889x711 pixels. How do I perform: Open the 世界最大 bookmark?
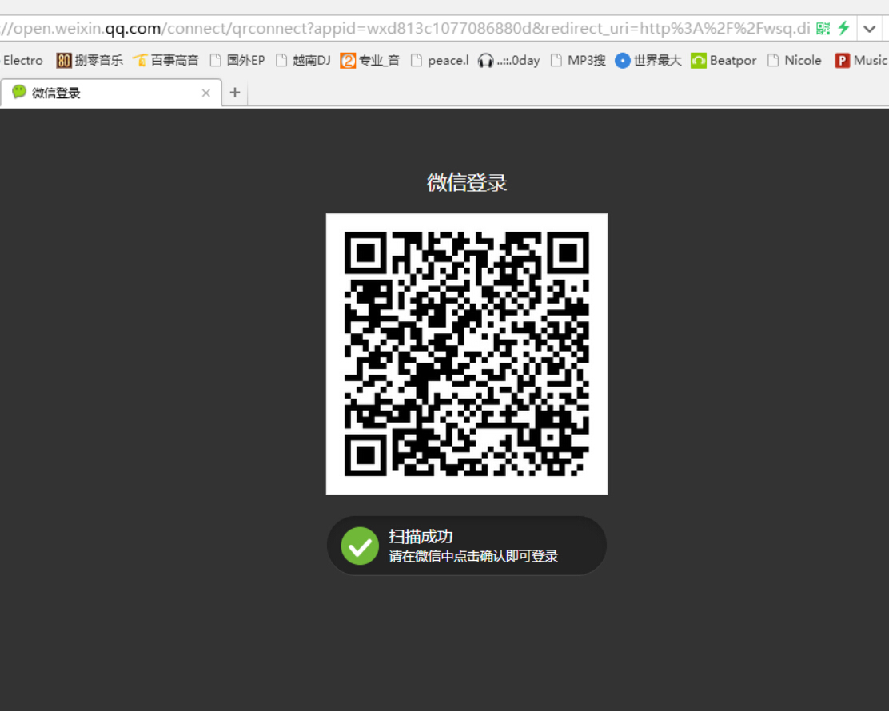point(648,60)
